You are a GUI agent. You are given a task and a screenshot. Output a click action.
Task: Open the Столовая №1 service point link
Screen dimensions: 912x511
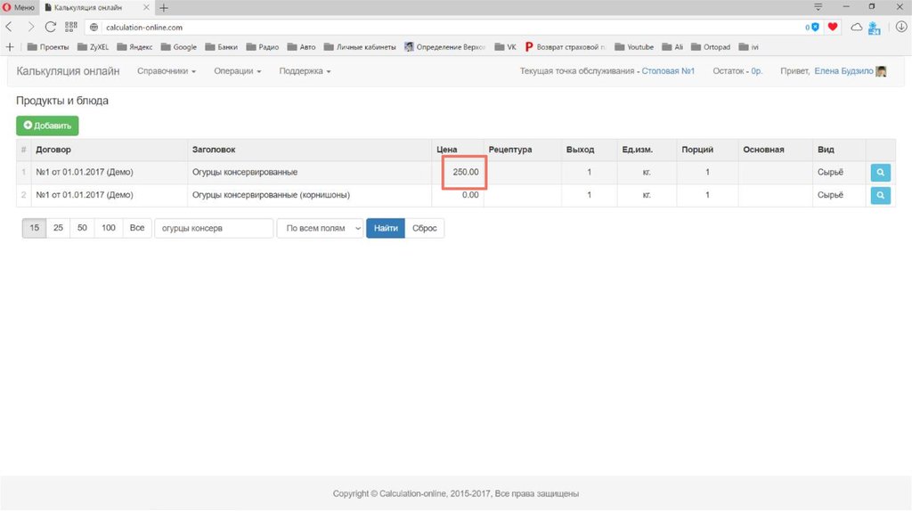coord(668,71)
